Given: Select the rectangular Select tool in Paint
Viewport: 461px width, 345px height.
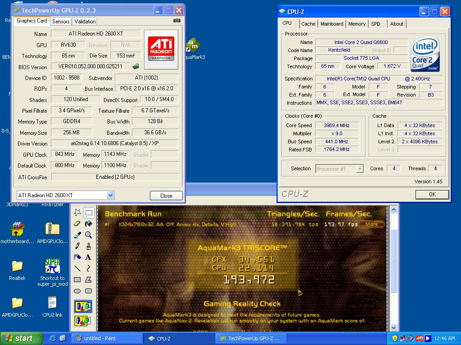Looking at the screenshot, I should [x=89, y=212].
